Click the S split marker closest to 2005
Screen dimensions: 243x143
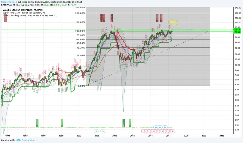[x=96, y=131]
